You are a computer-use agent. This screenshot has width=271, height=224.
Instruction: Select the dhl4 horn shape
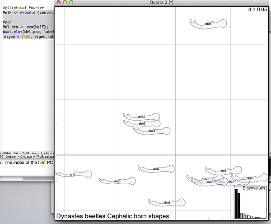click(223, 171)
